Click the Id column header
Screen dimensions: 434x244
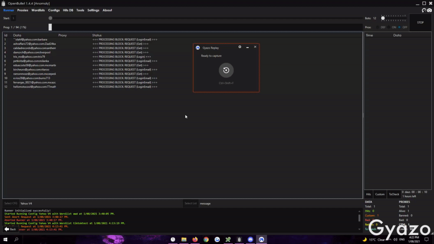tap(6, 35)
